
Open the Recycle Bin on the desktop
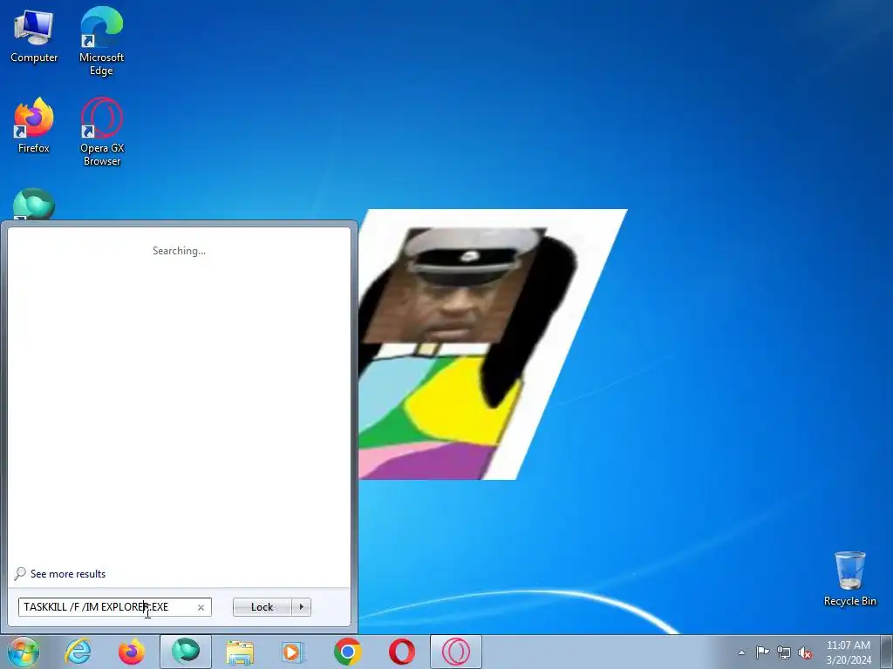coord(849,578)
